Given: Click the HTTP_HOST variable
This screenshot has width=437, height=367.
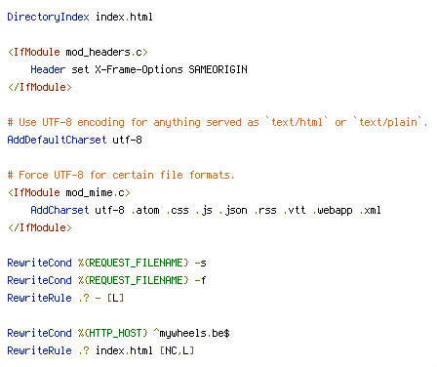Looking at the screenshot, I should [x=112, y=333].
